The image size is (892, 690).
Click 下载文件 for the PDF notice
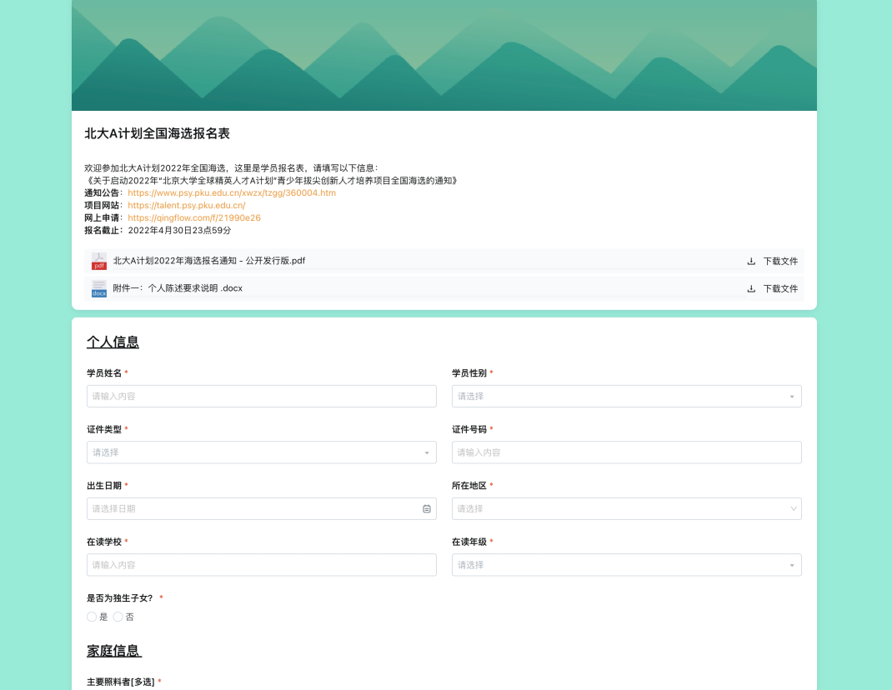tap(780, 261)
